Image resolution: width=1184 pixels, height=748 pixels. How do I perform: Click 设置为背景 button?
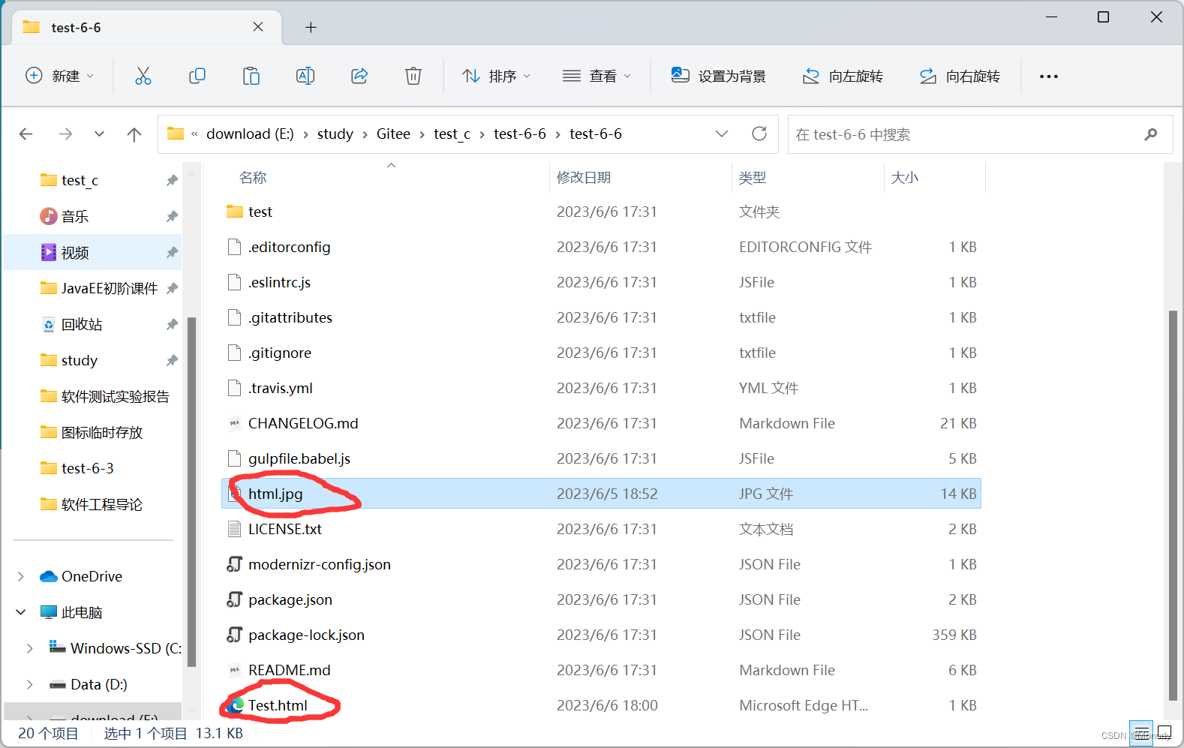[x=719, y=76]
